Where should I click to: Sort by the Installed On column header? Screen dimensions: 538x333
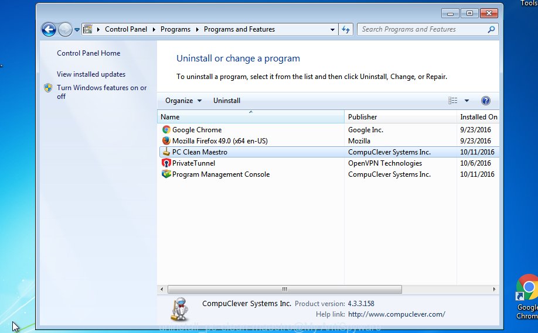coord(478,117)
